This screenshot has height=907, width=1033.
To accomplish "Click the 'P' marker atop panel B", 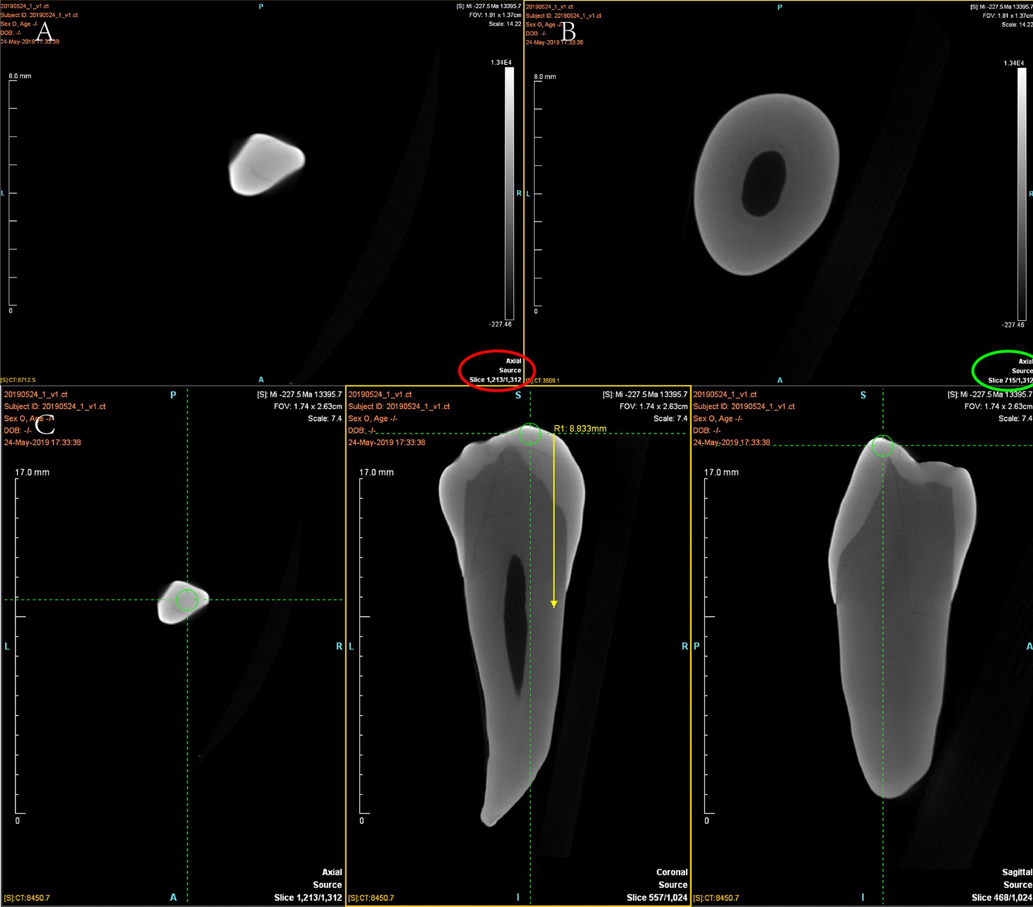I will [779, 7].
